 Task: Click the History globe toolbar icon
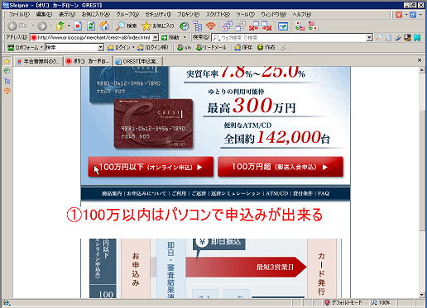(x=184, y=26)
